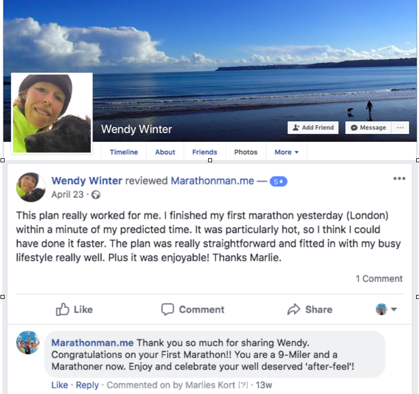
Task: Open Wendy Winter's large profile picture
Action: pos(52,113)
